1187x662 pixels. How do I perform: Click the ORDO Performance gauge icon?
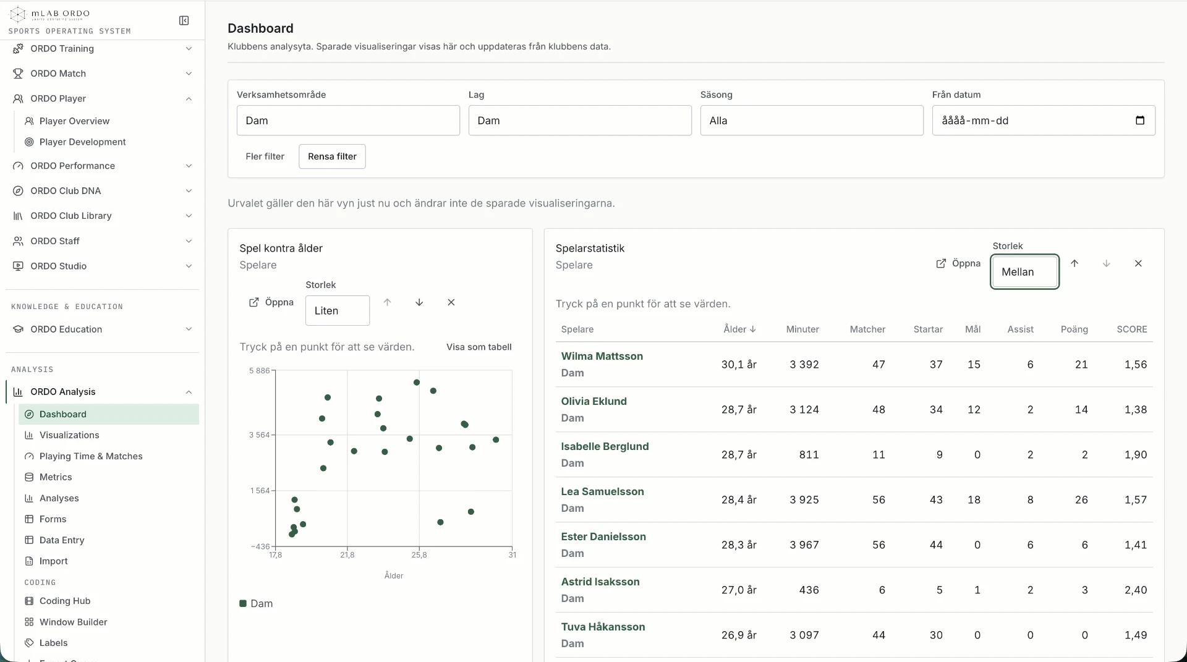18,166
